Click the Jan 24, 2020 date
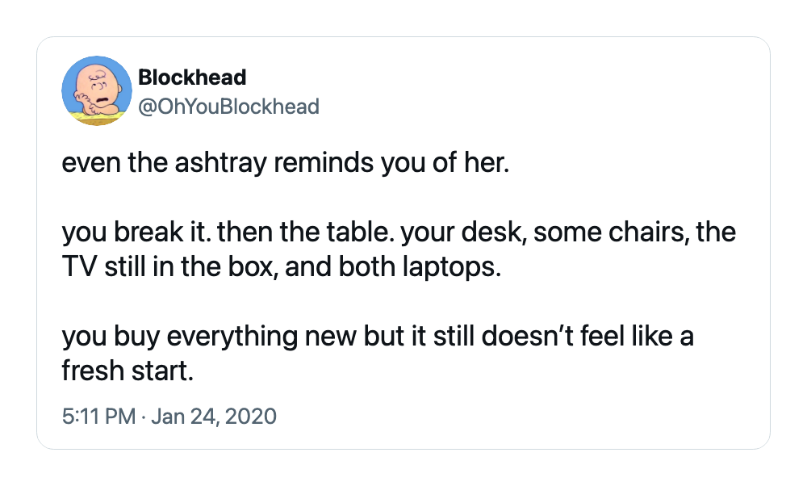Image resolution: width=807 pixels, height=486 pixels. pos(214,416)
